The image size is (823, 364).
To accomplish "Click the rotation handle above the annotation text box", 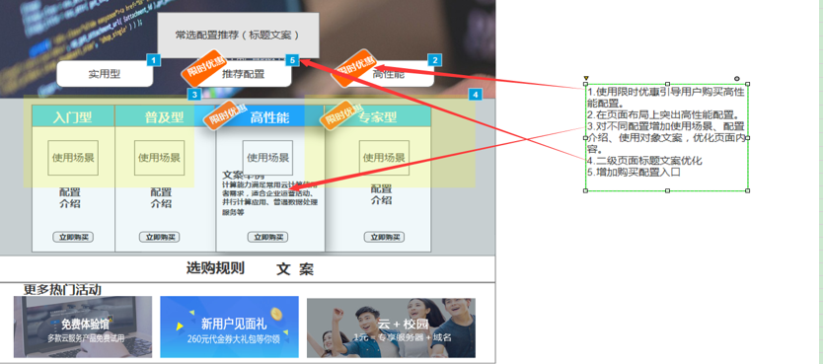I will point(737,79).
